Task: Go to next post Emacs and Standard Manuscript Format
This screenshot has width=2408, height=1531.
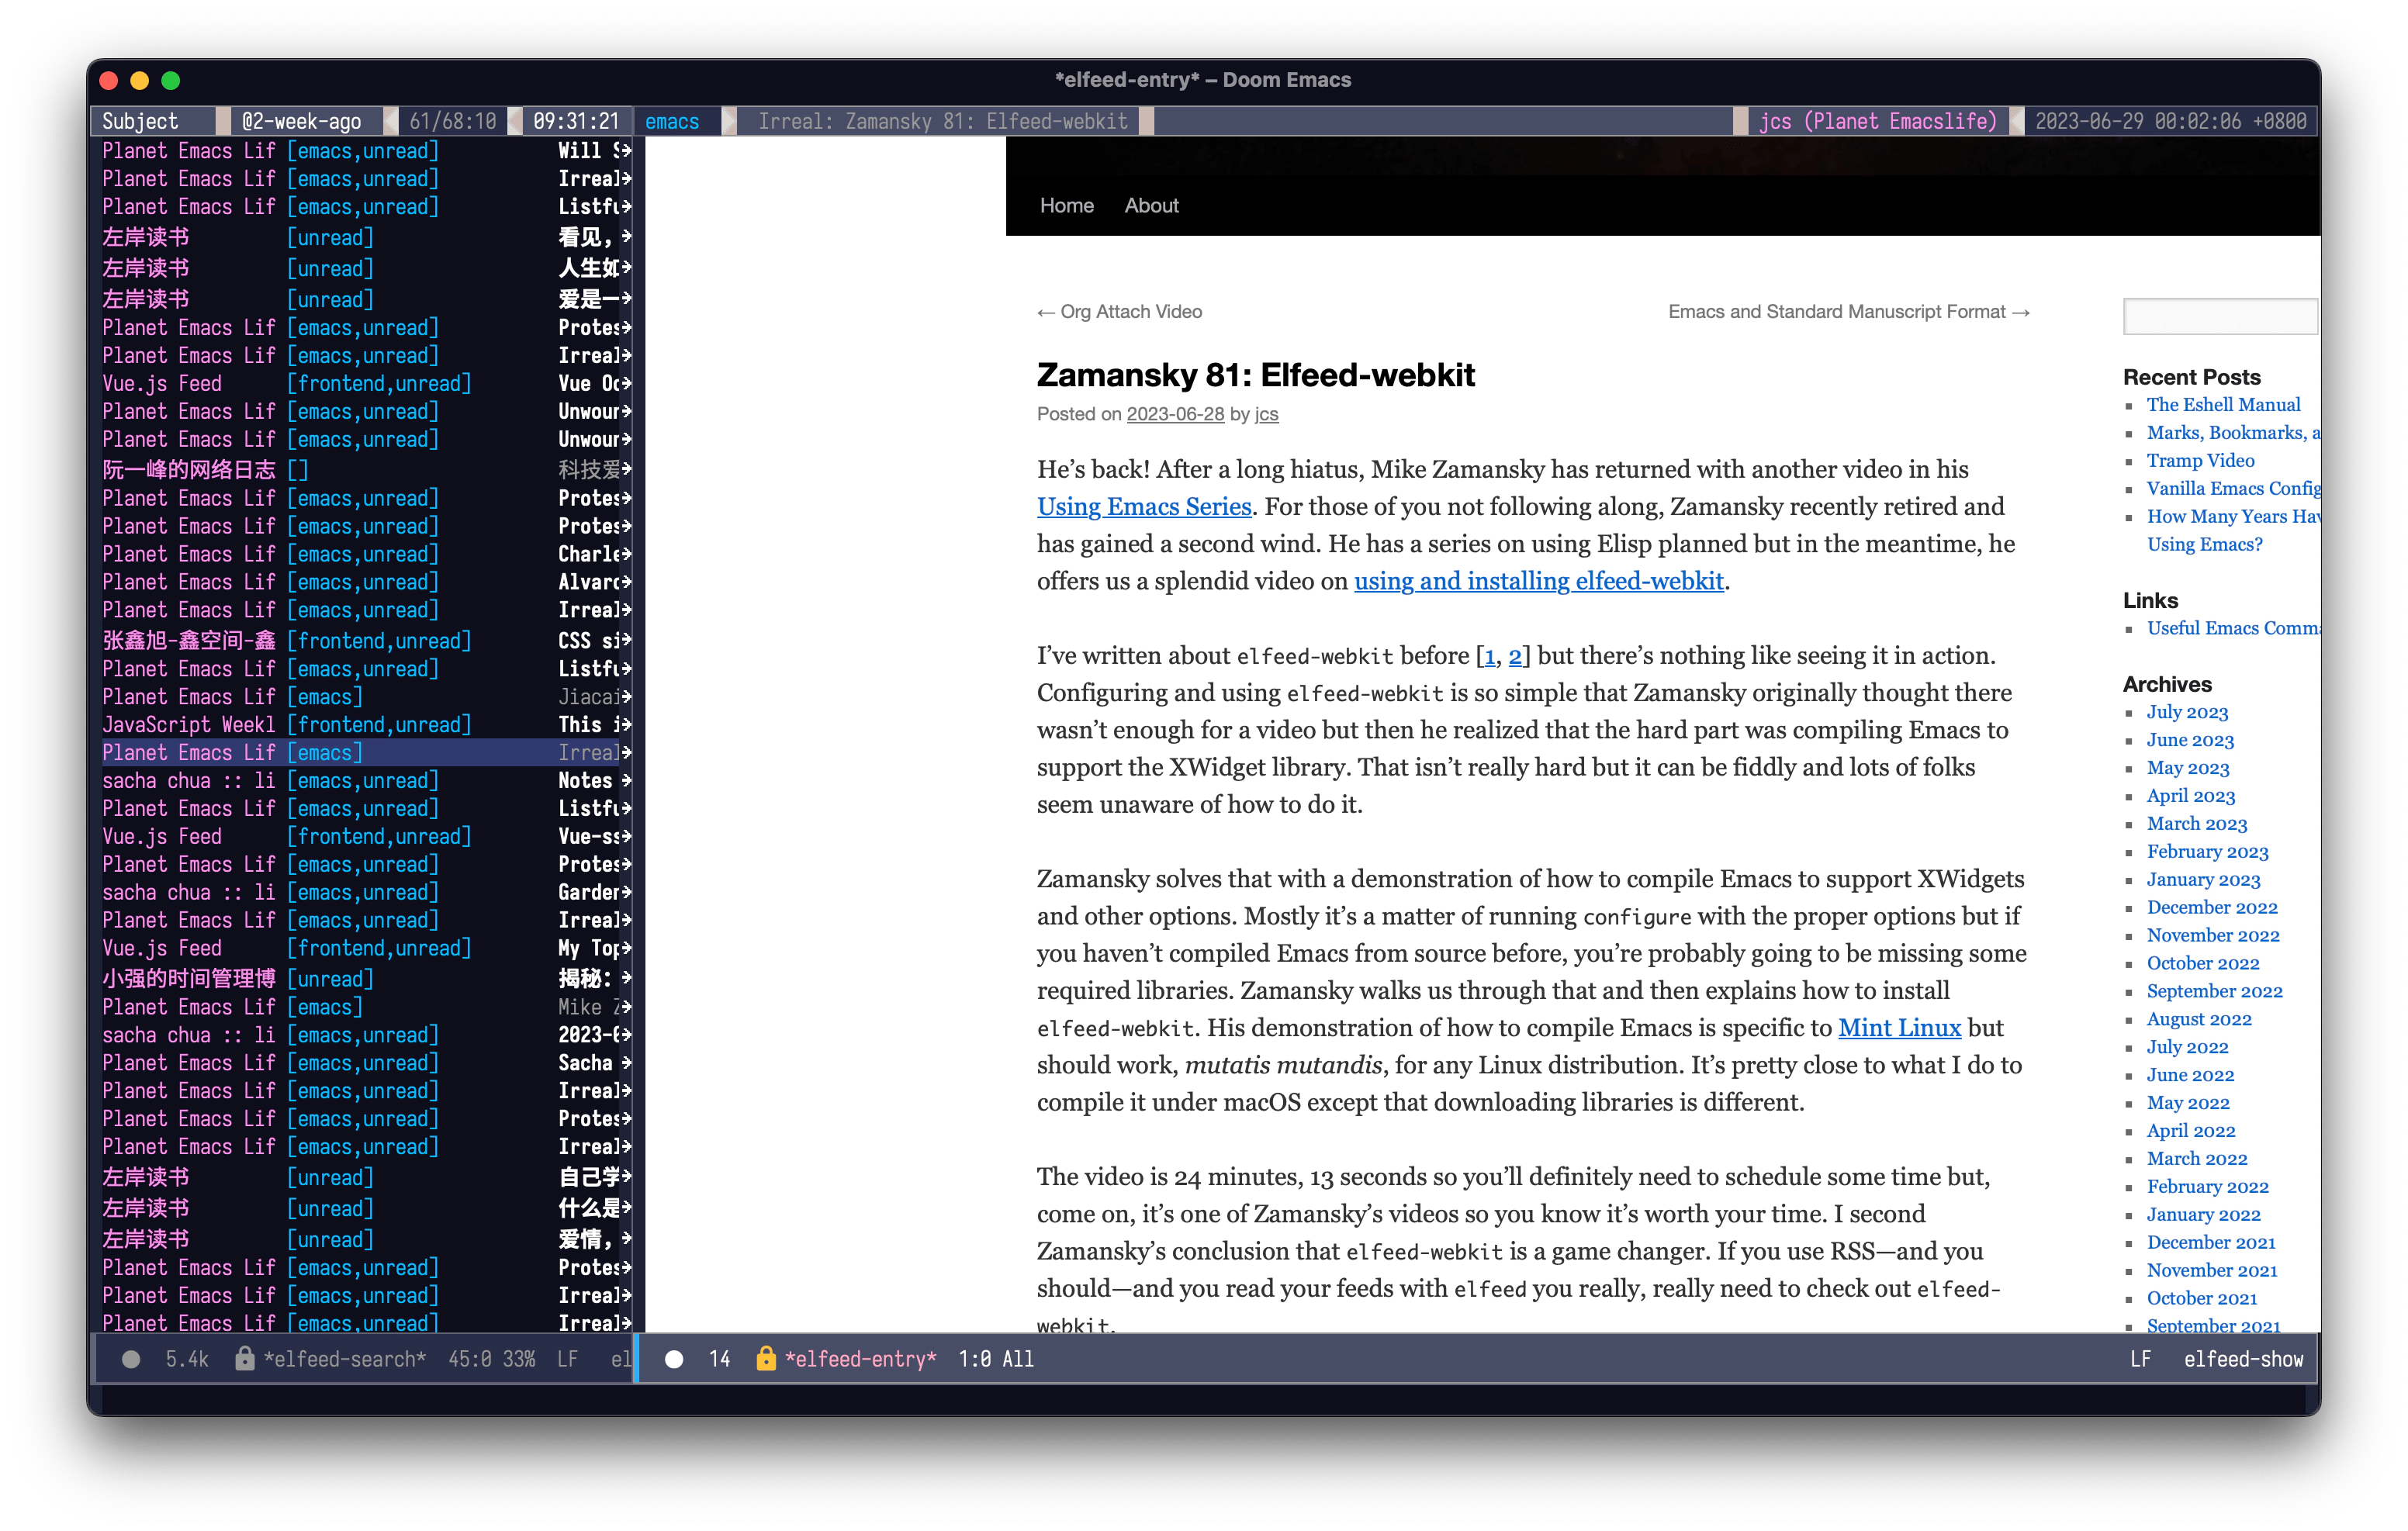Action: tap(1848, 312)
